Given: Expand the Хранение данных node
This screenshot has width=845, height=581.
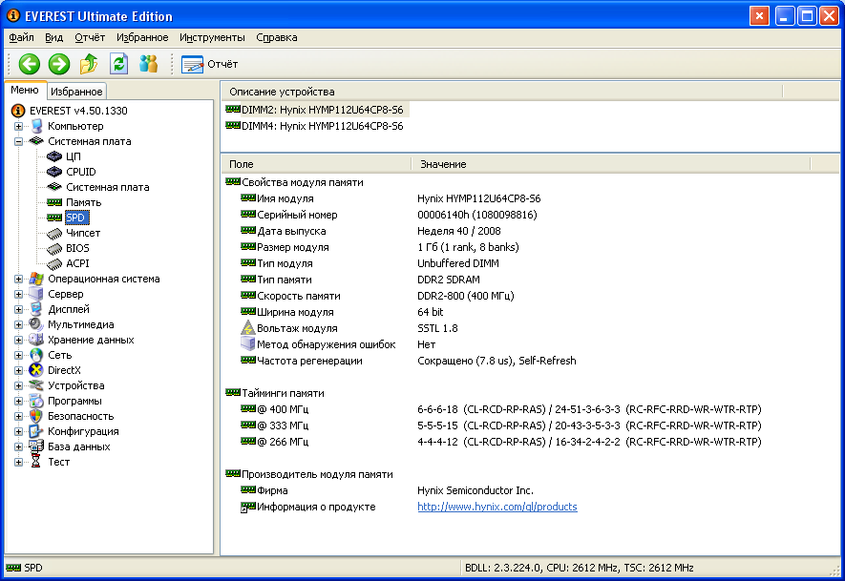Looking at the screenshot, I should click(x=18, y=340).
